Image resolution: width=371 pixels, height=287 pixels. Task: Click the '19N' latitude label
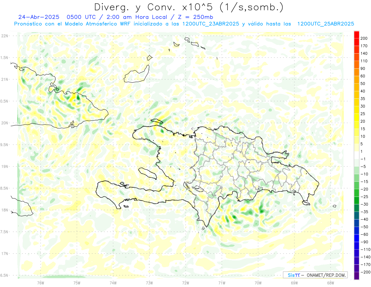point(5,167)
